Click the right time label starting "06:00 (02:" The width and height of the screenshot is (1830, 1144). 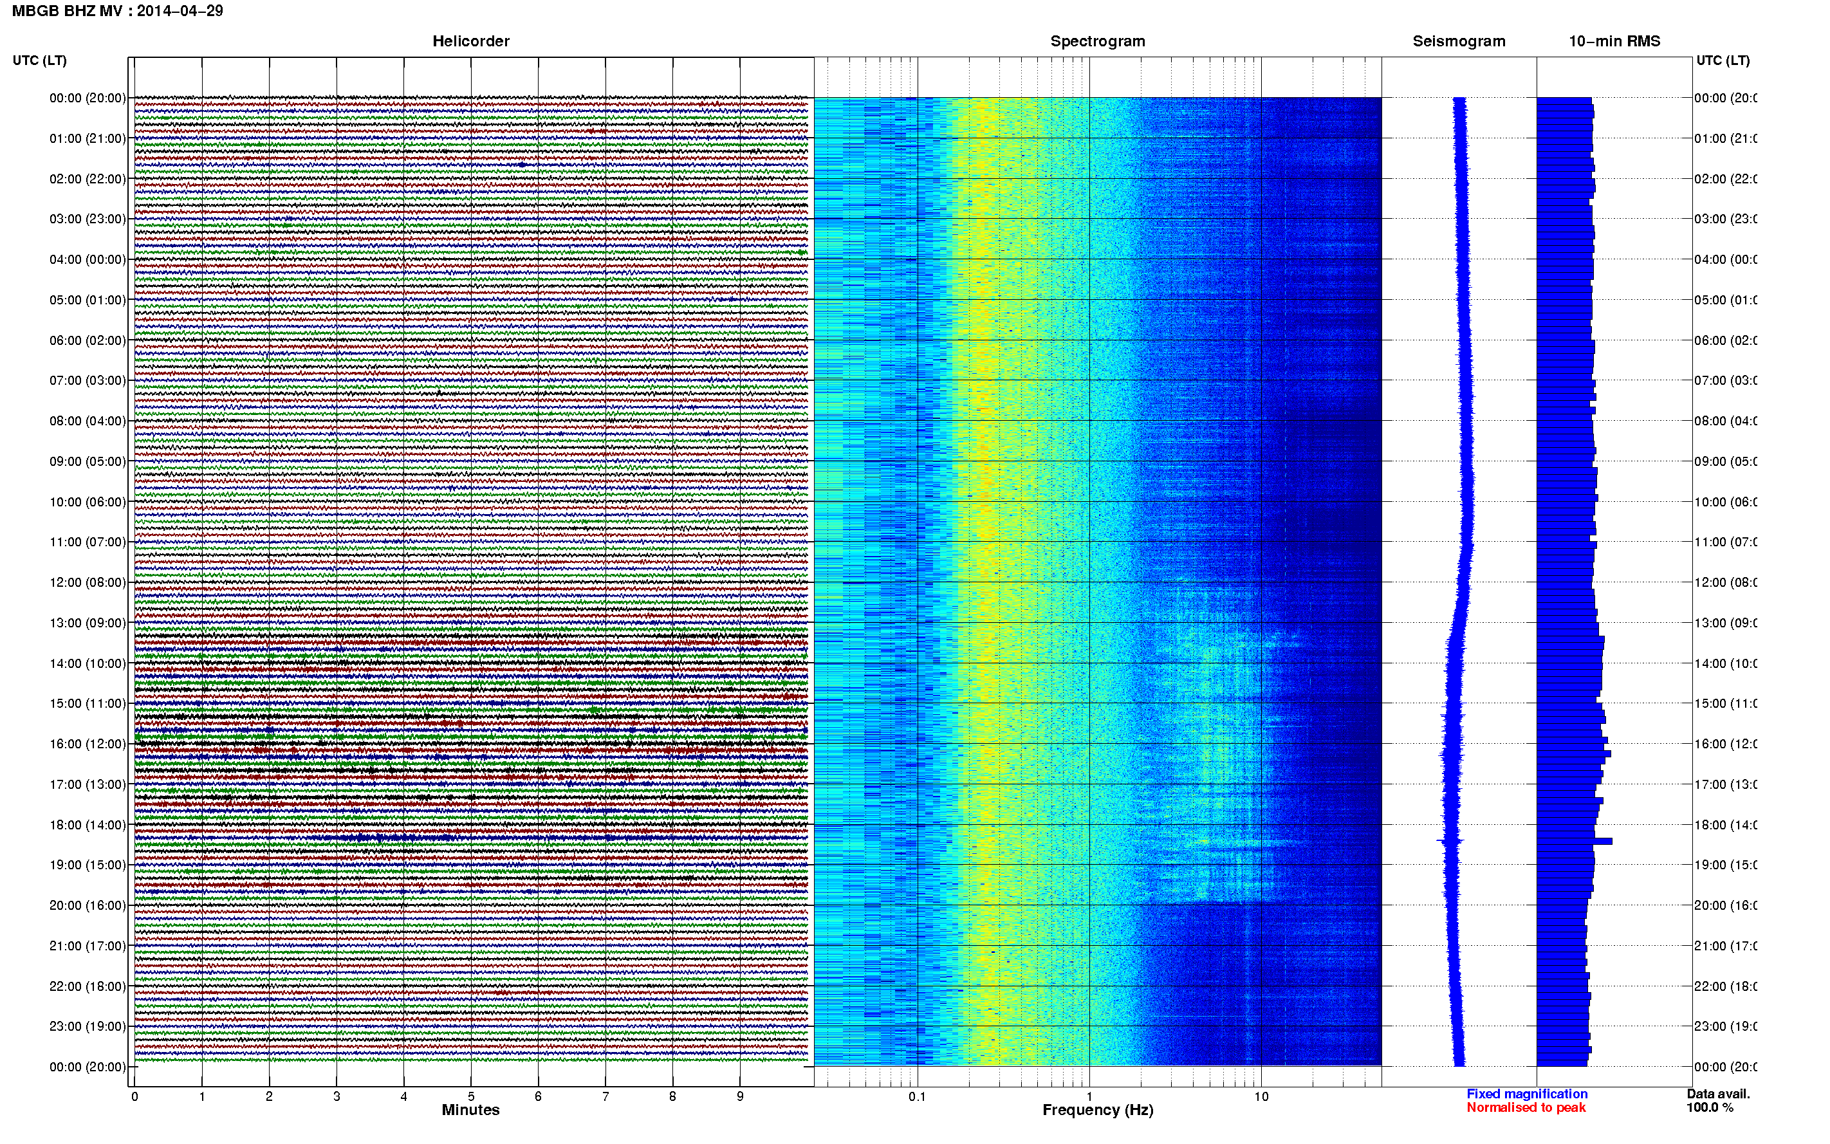[x=1726, y=340]
